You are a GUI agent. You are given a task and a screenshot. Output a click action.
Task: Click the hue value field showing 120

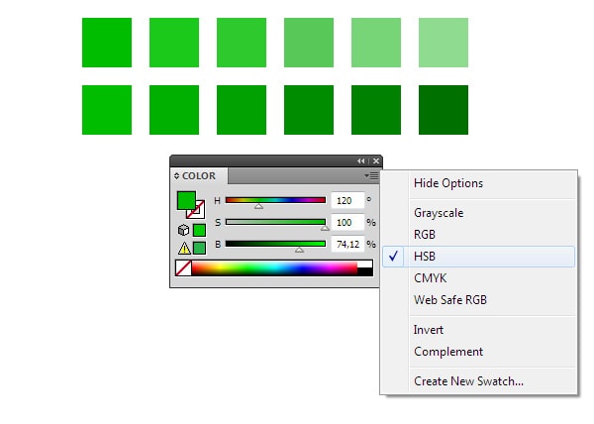point(347,200)
